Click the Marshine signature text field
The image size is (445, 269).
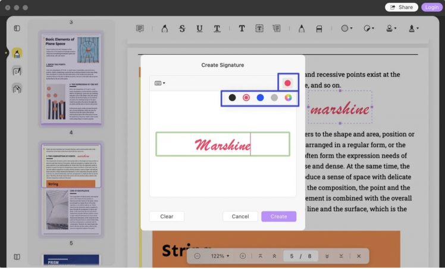coord(223,144)
